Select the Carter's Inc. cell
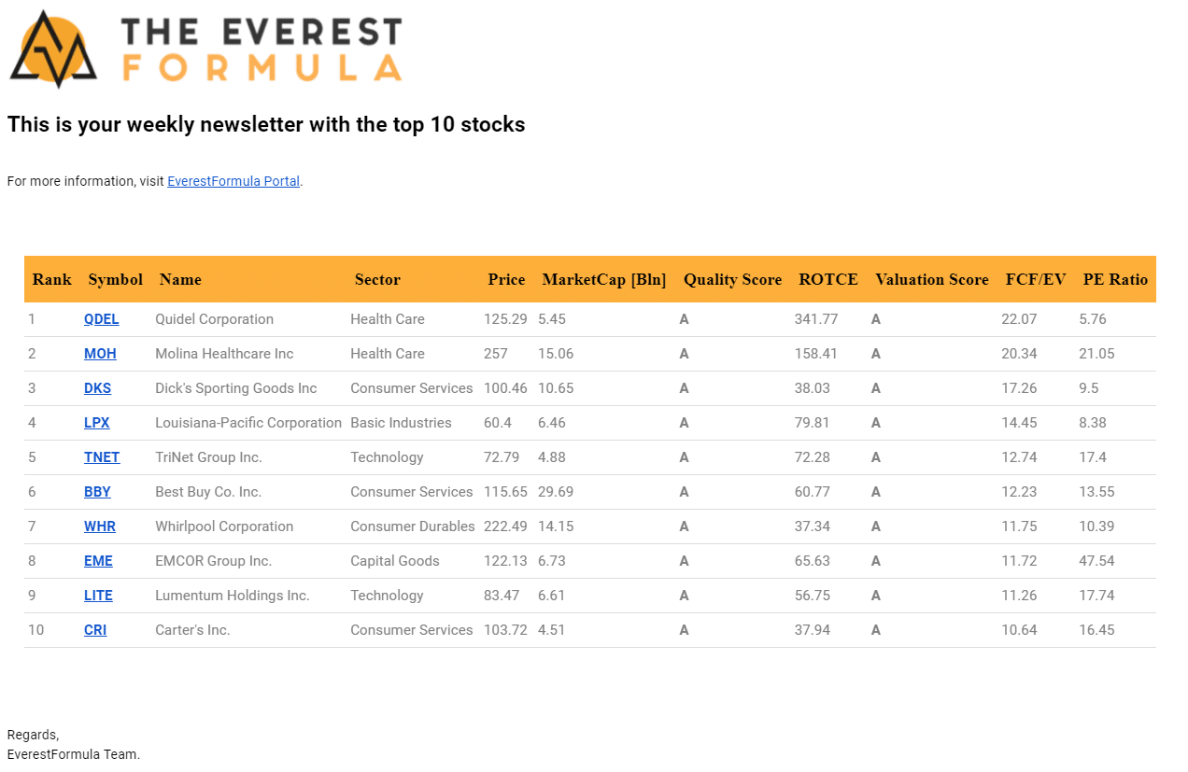Image resolution: width=1188 pixels, height=772 pixels. pyautogui.click(x=192, y=630)
